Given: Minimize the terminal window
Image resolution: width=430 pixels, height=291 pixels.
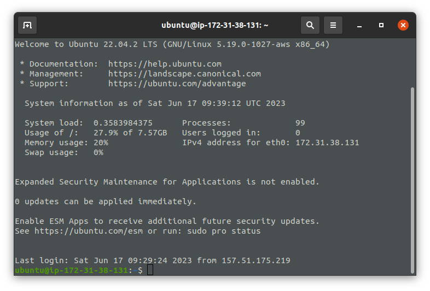Looking at the screenshot, I should 359,26.
